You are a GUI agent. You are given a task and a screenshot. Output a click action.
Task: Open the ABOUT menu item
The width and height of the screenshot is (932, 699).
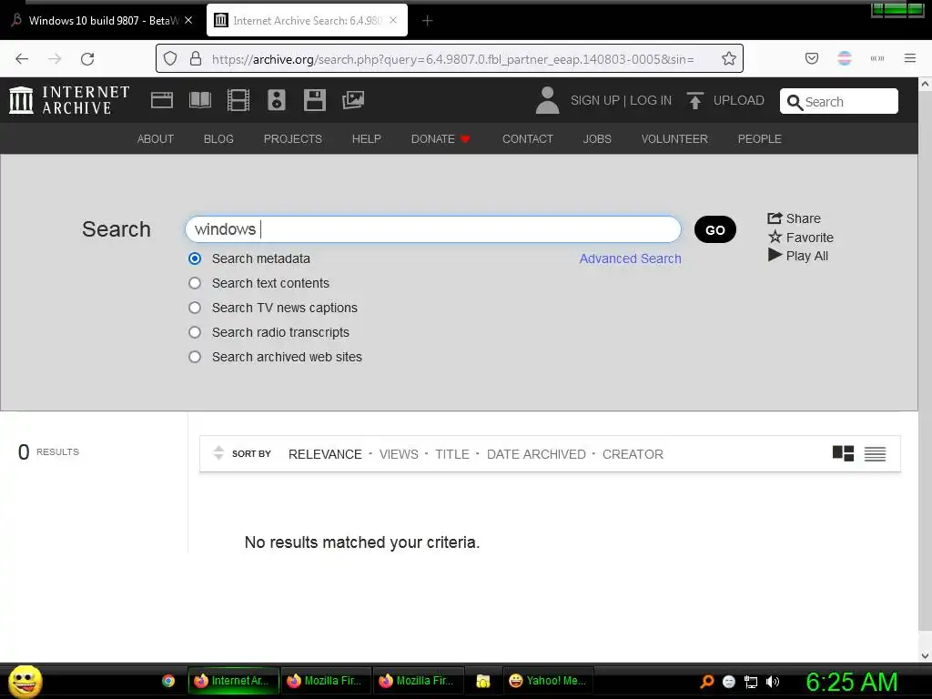pyautogui.click(x=156, y=138)
